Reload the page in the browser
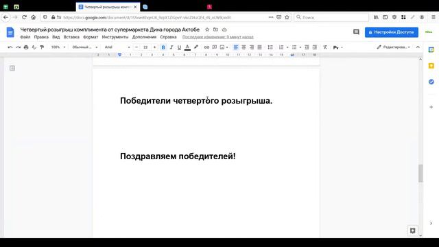439x247 pixels. [25, 17]
